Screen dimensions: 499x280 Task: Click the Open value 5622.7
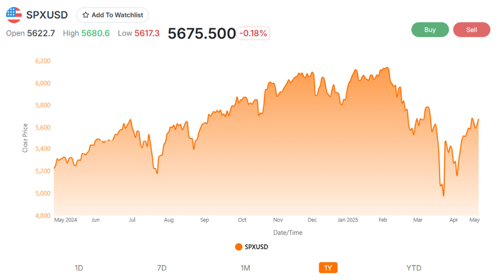[x=41, y=33]
